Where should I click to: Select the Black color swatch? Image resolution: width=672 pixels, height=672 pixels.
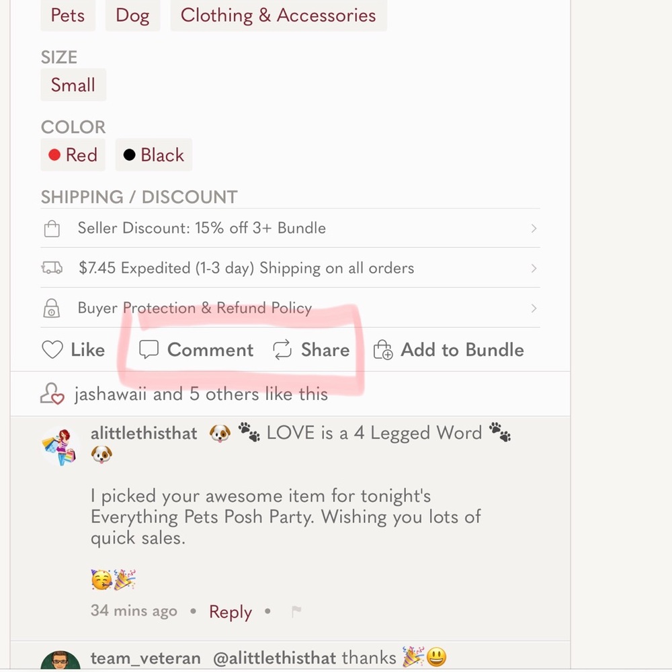click(154, 155)
